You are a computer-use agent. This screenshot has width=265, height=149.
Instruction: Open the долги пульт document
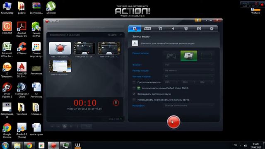click(36, 130)
